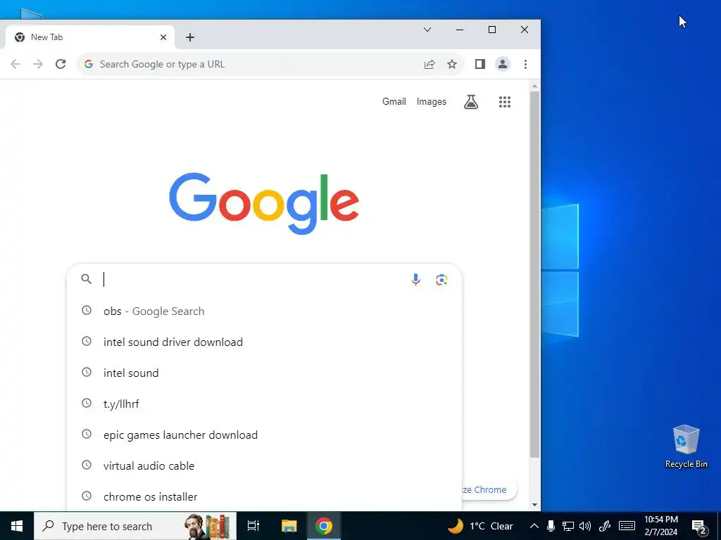Reload the current page
Viewport: 721px width, 540px height.
pos(61,64)
